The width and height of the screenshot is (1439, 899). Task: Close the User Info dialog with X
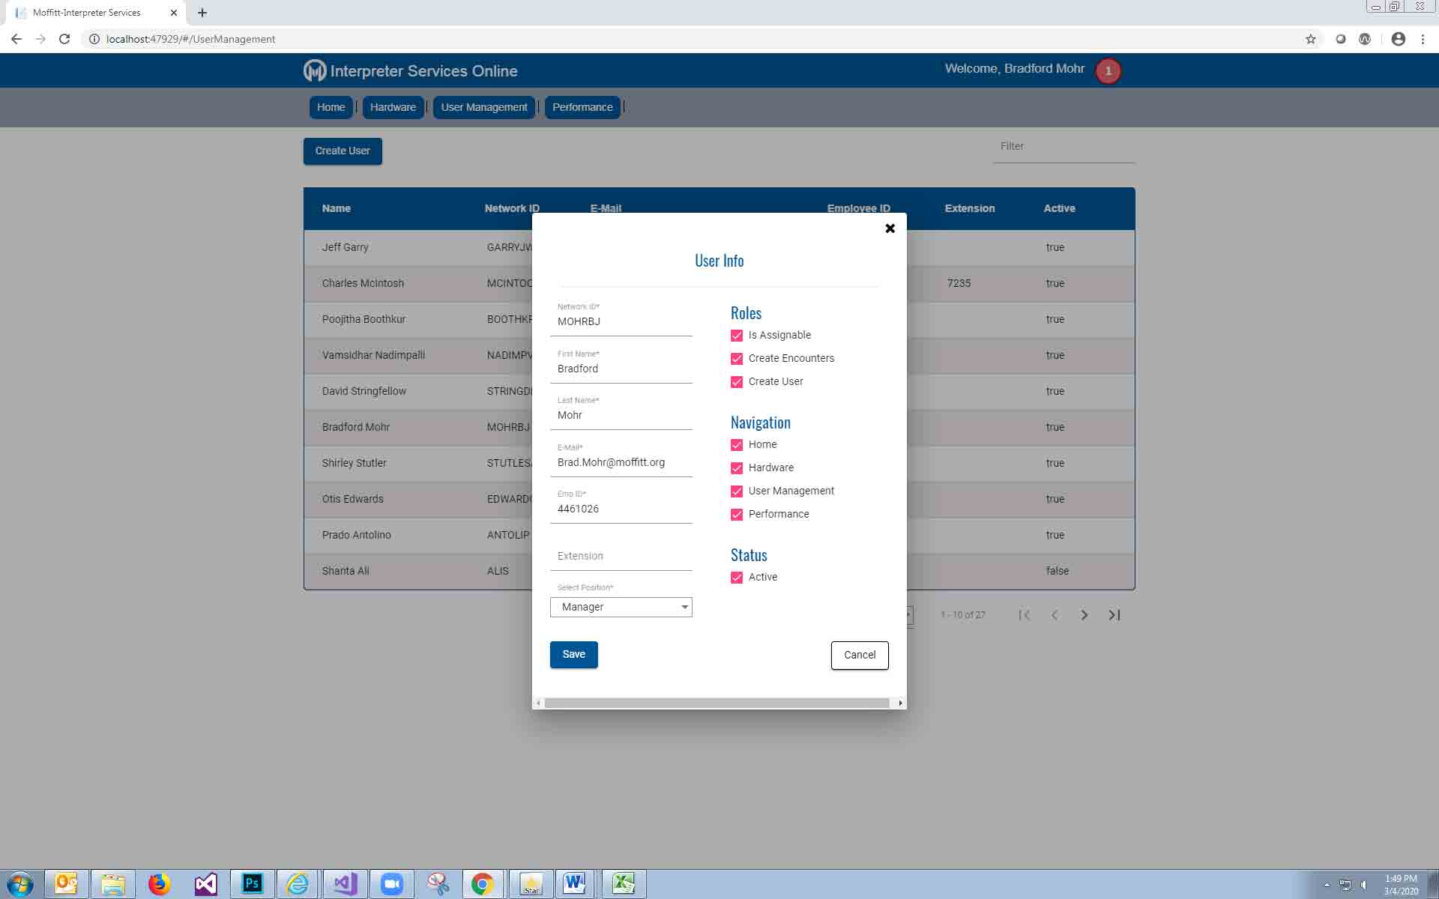click(890, 228)
